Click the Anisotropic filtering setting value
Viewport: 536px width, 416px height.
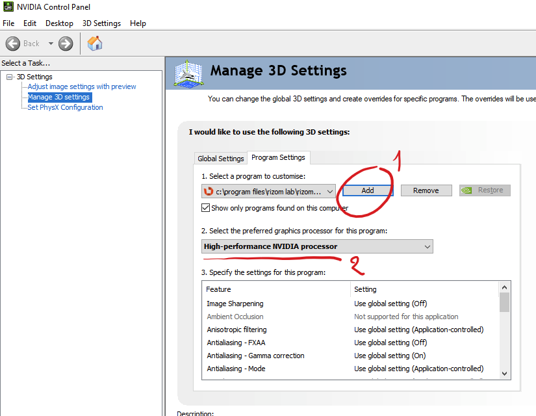419,330
